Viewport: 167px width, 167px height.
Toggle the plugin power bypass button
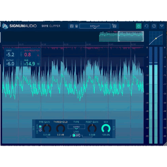pos(139,26)
